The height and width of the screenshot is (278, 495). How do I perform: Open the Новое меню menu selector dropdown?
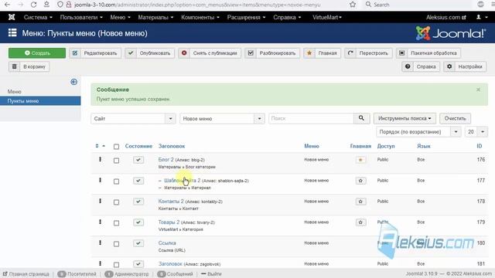pos(222,118)
